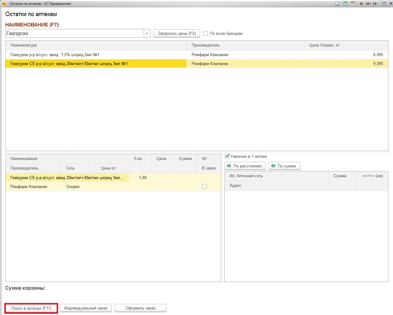
Task: Click the M memory button
Action: click(361, 4)
